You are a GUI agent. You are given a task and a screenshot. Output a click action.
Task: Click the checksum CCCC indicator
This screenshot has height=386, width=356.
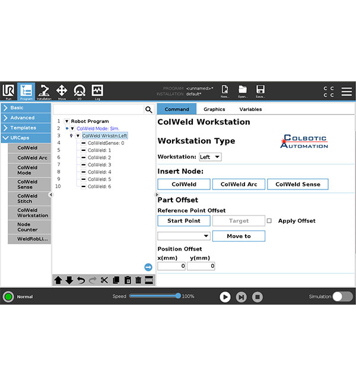(329, 91)
